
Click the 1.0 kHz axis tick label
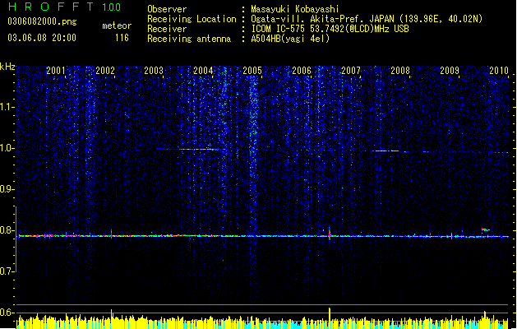tap(7, 148)
